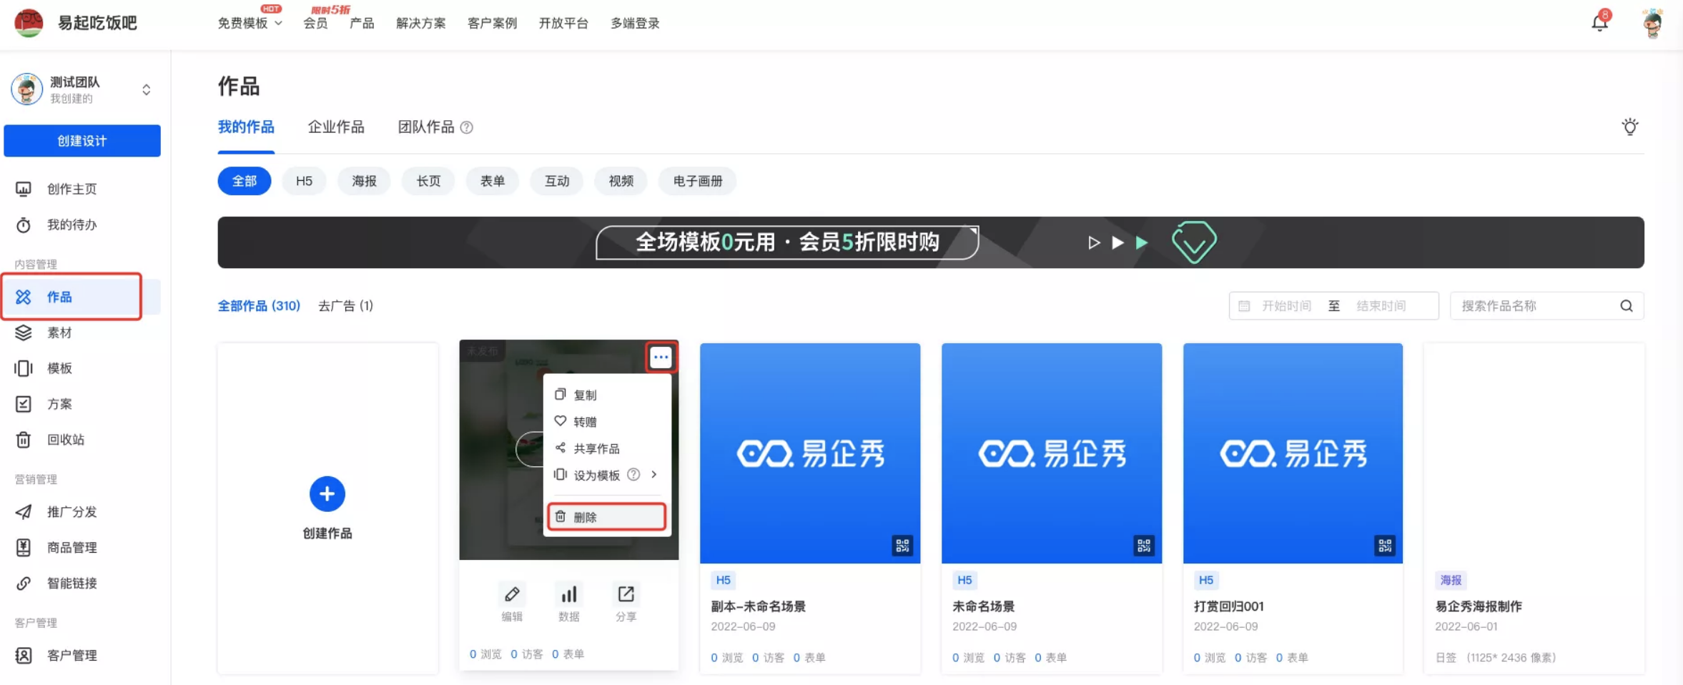Click the 创建设计 button

pyautogui.click(x=82, y=141)
